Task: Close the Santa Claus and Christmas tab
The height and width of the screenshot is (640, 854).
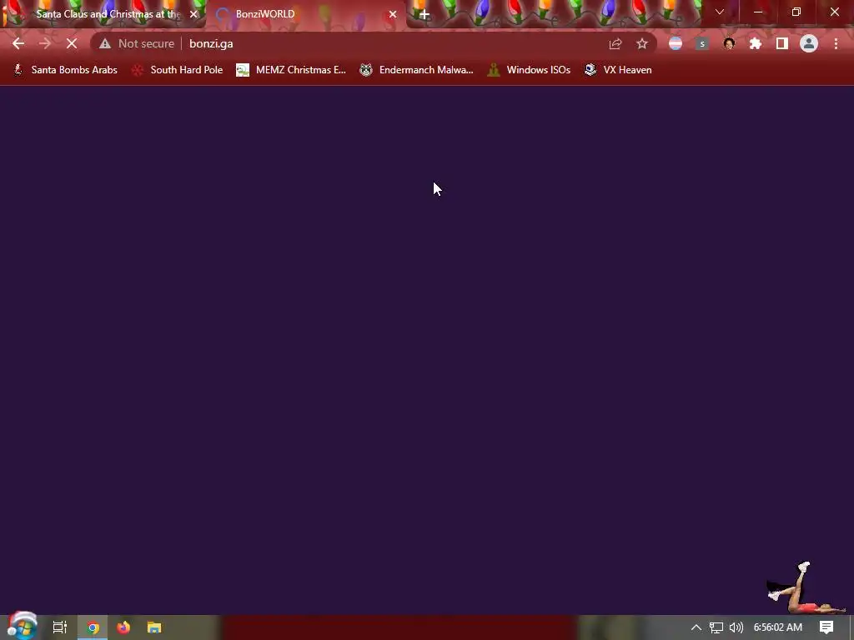Action: (x=193, y=14)
